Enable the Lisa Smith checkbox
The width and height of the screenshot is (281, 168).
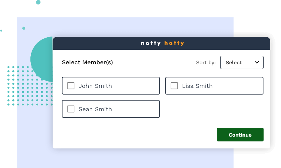click(x=174, y=86)
